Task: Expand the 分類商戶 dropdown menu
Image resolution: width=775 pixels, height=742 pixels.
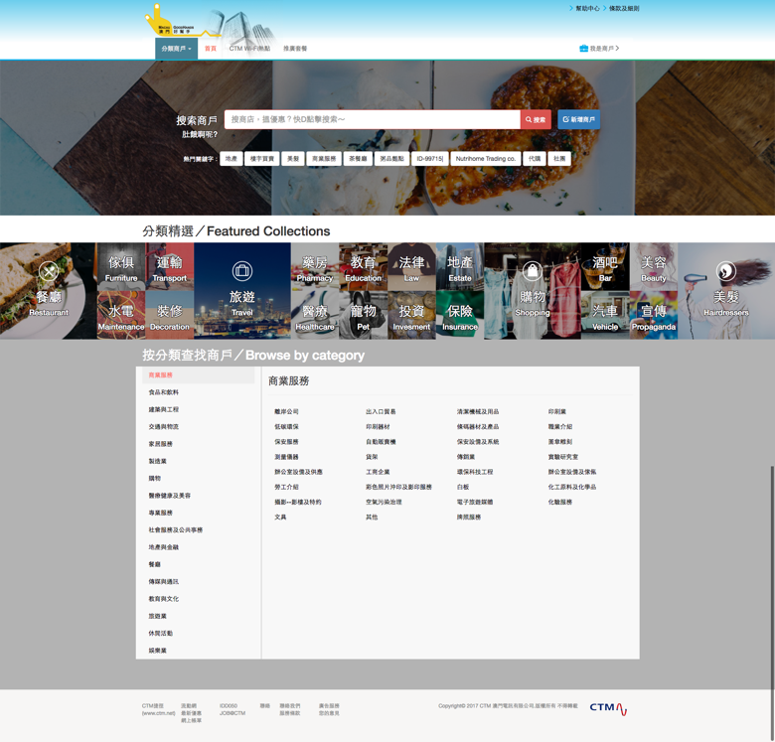Action: coord(176,48)
